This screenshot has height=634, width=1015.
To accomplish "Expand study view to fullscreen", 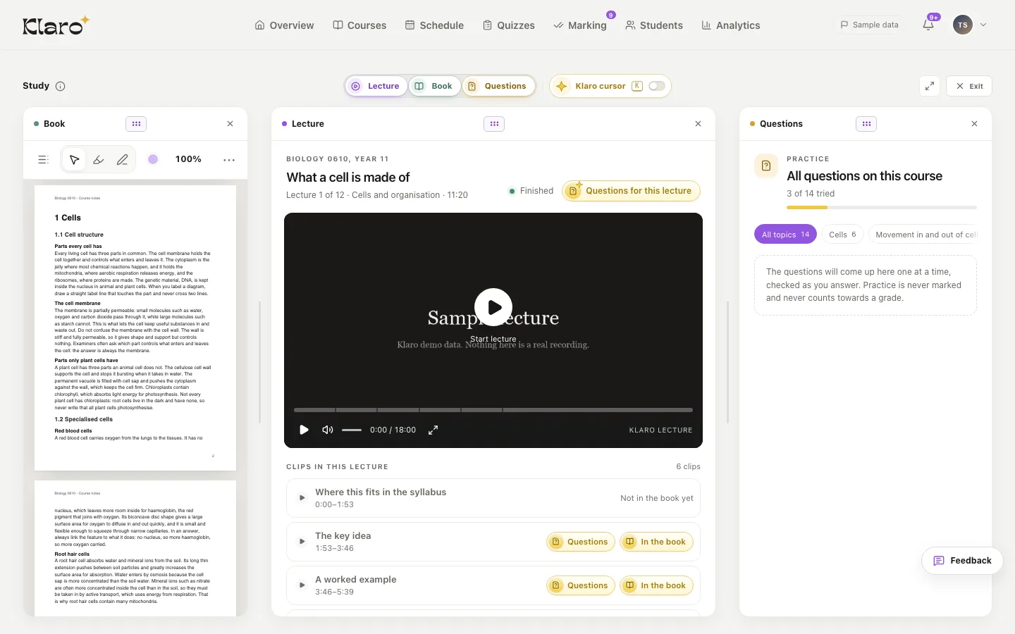I will [x=930, y=86].
